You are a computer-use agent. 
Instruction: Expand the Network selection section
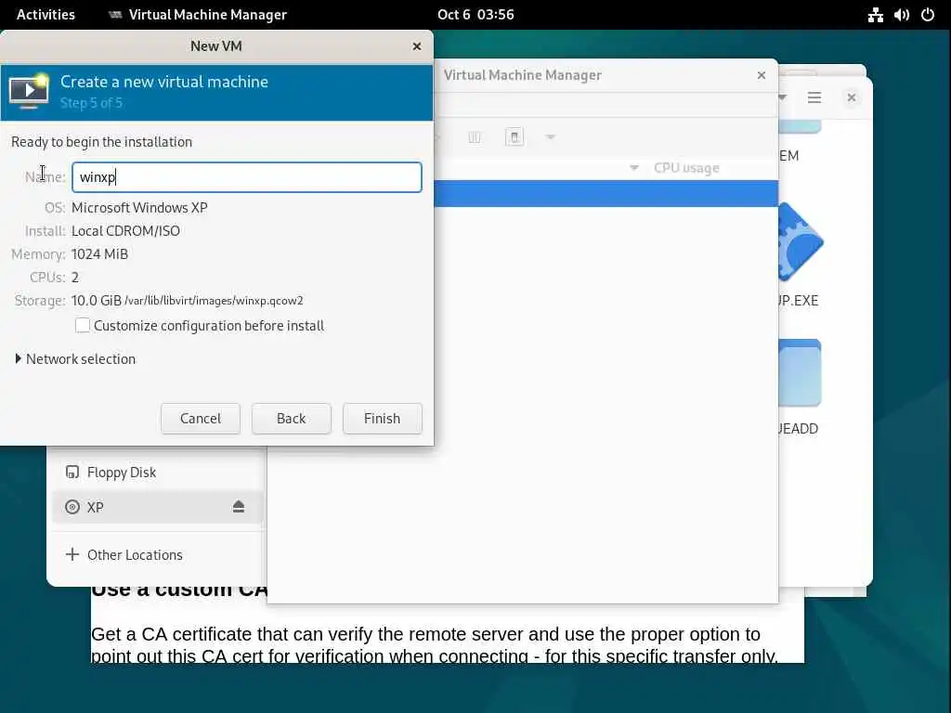pos(75,359)
